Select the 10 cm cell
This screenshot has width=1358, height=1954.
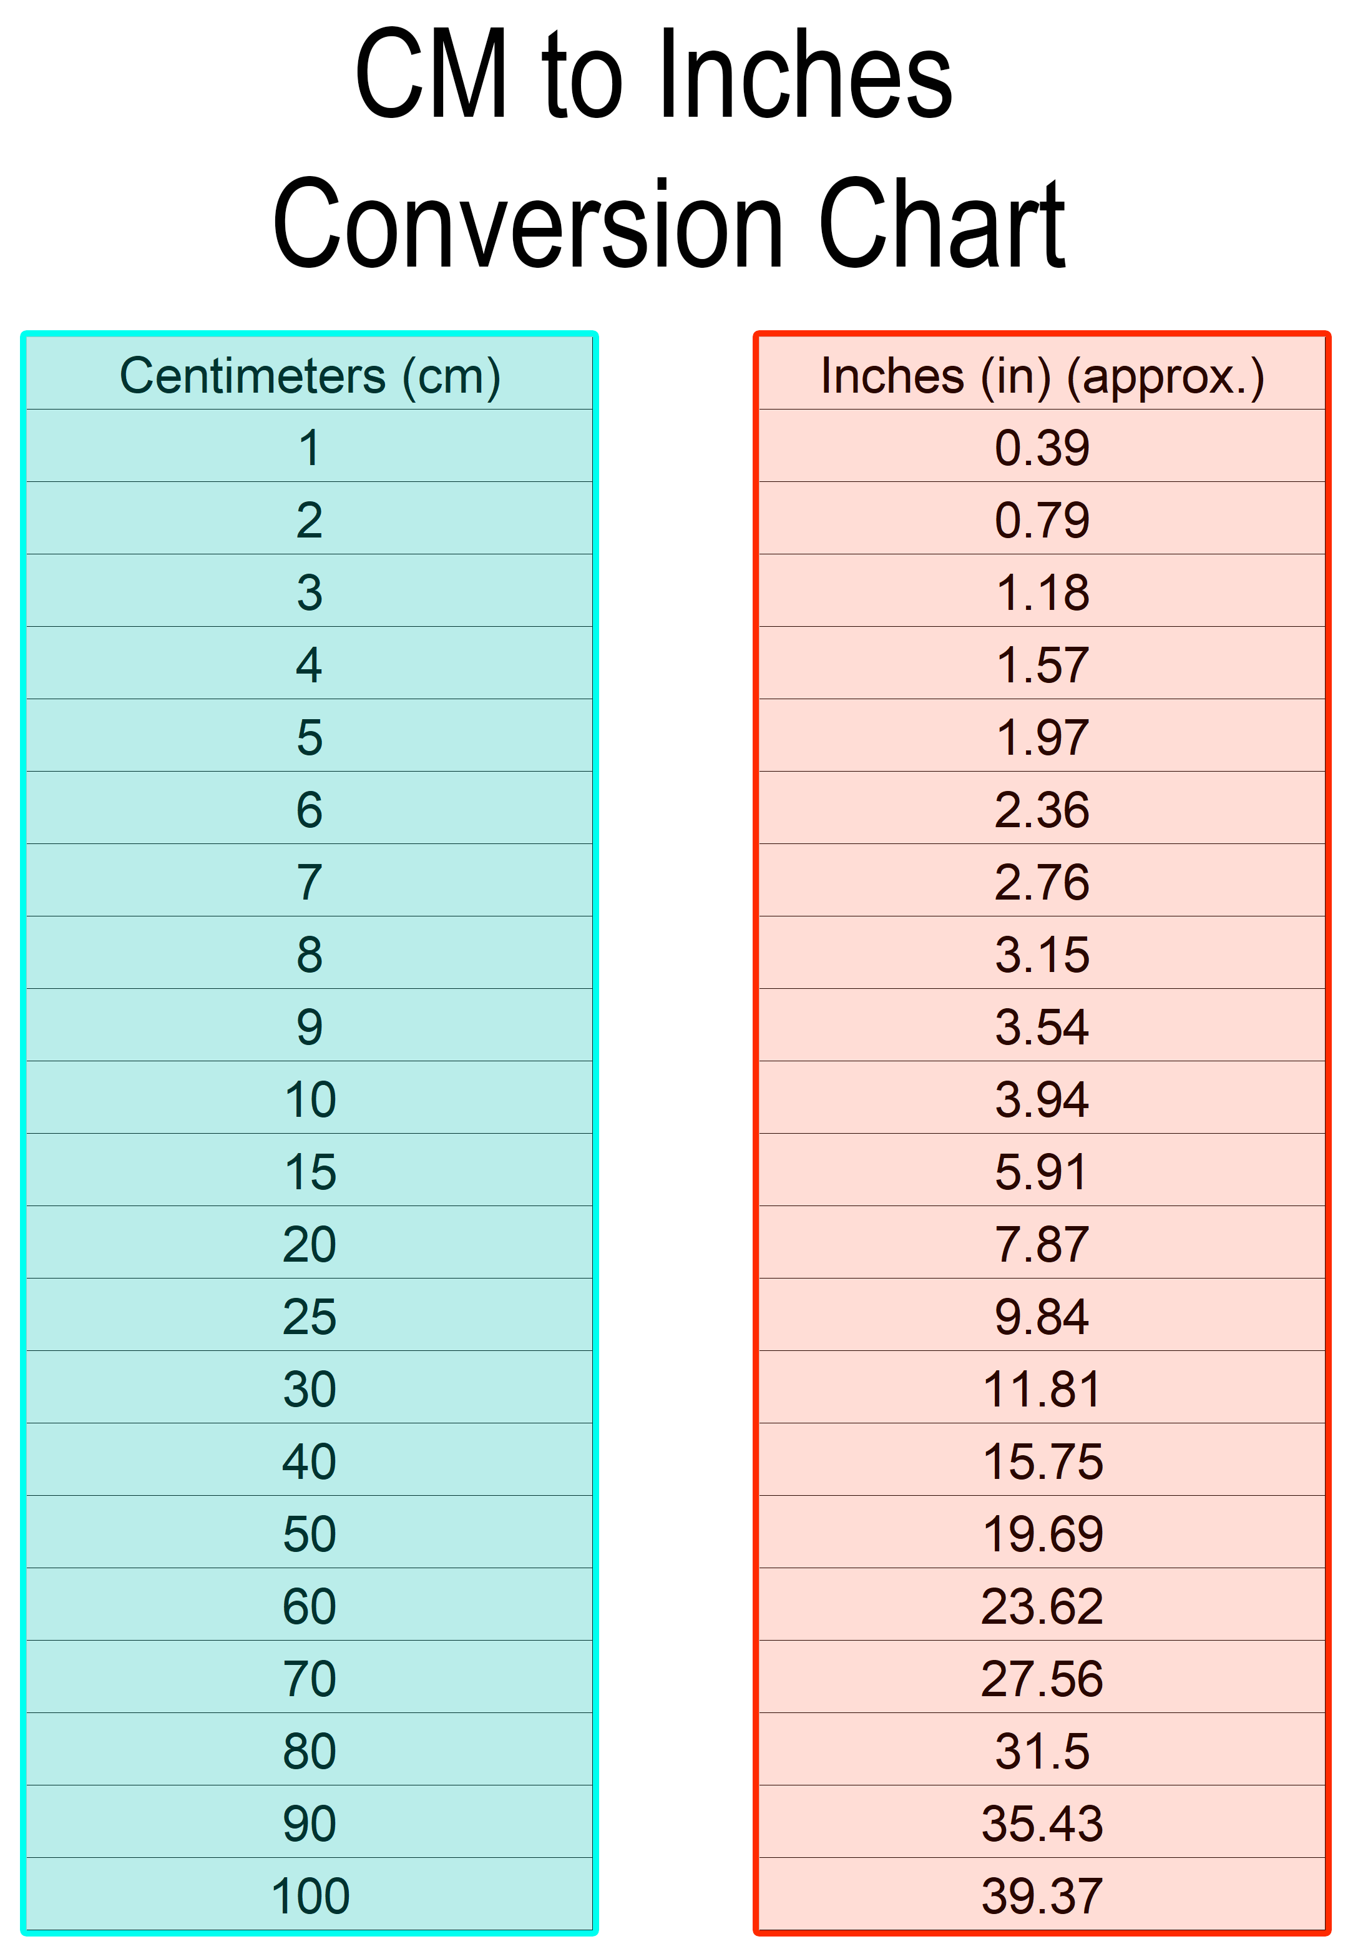point(310,1099)
